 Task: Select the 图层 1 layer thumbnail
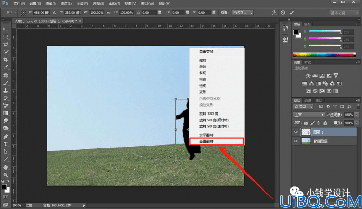(306, 132)
